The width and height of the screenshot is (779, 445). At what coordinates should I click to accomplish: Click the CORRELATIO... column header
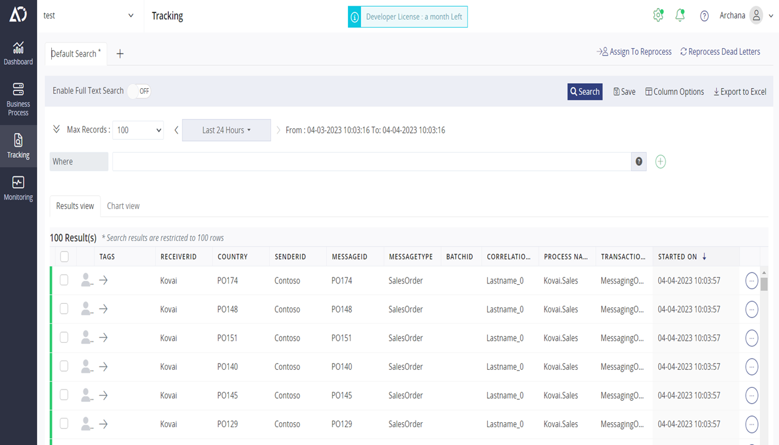tap(509, 256)
